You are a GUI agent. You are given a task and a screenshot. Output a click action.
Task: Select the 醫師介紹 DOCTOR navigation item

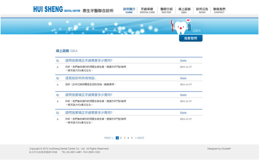click(x=166, y=10)
